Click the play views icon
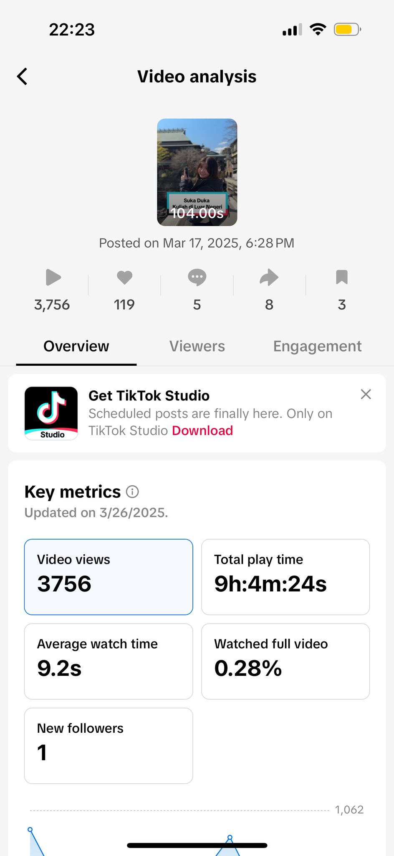Screen dimensions: 394x856 (x=53, y=278)
